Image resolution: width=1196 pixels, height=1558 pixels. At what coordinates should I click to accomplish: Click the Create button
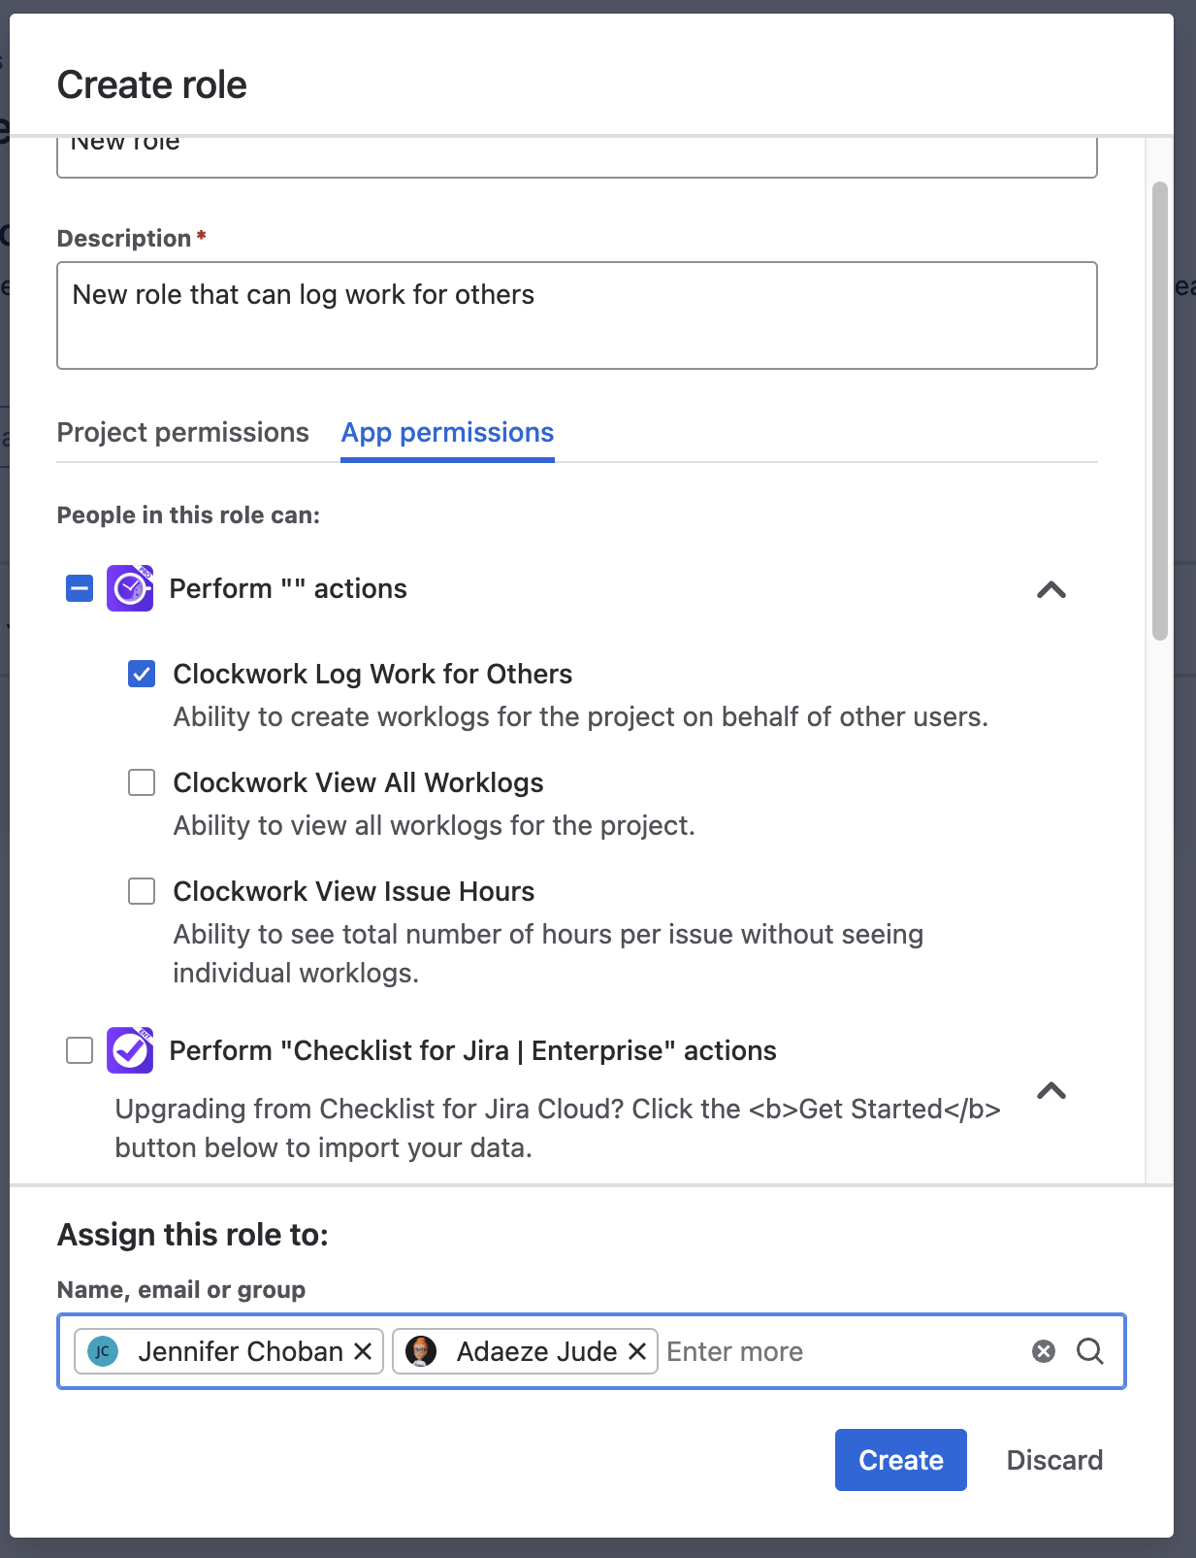(x=900, y=1460)
